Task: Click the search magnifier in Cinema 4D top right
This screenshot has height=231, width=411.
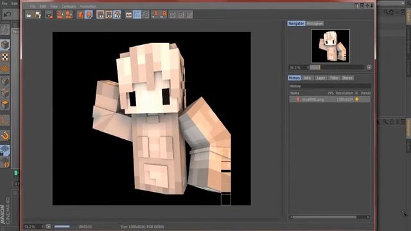Action: click(x=386, y=12)
